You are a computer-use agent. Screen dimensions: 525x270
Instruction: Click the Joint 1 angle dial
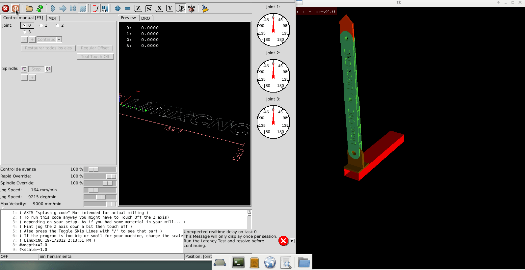[x=273, y=30]
